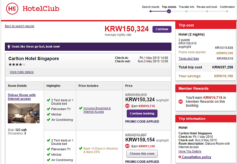Click Book 14 Days in Advance text
Screen dimensions: 237x164
[100, 150]
